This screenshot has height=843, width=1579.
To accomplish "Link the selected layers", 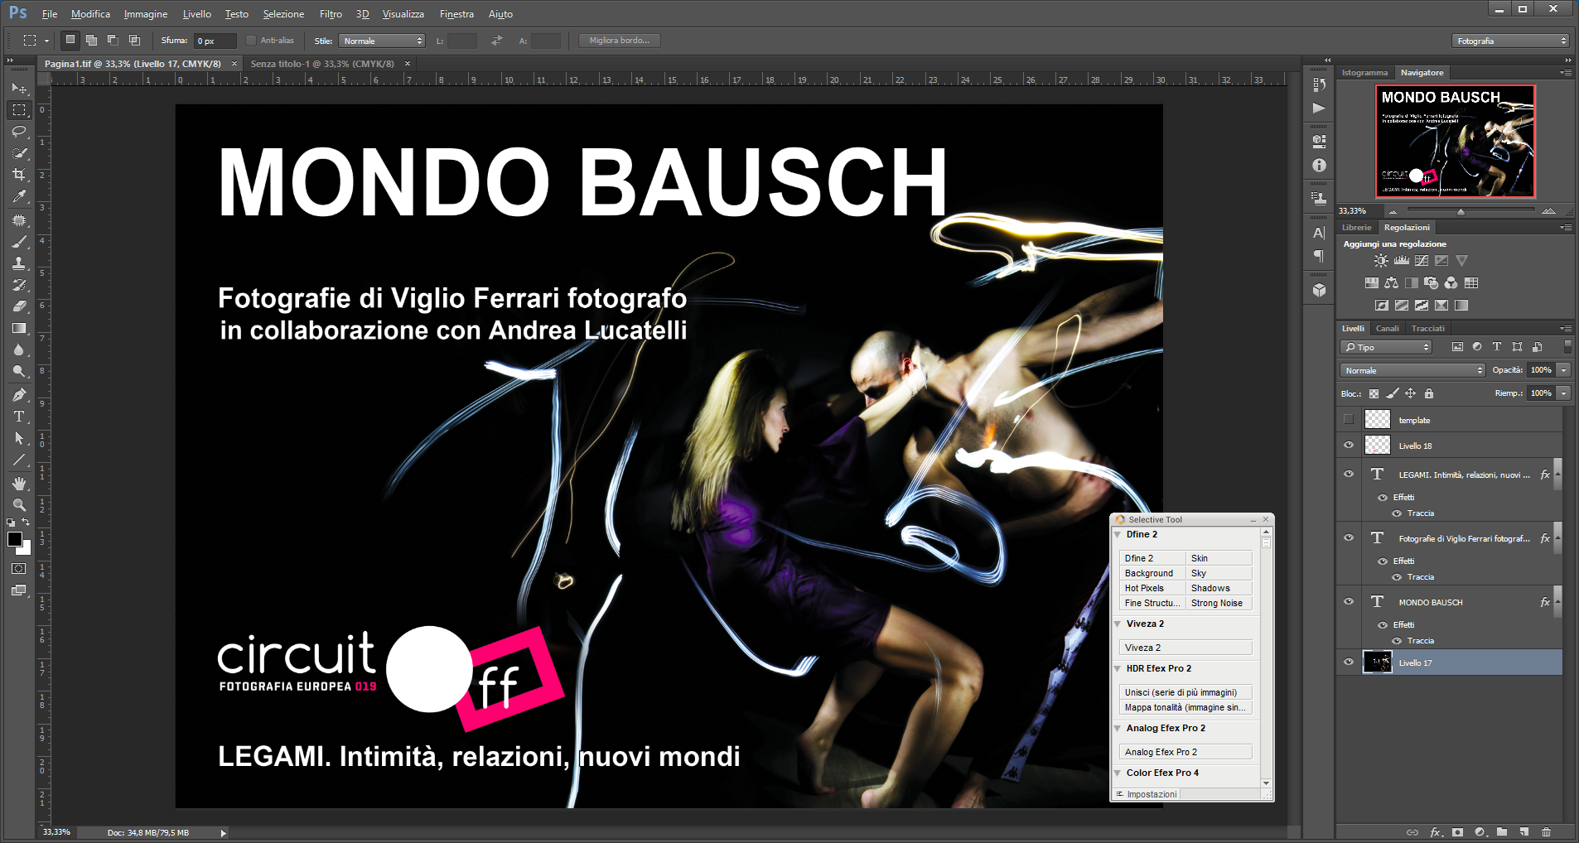I will (1412, 831).
